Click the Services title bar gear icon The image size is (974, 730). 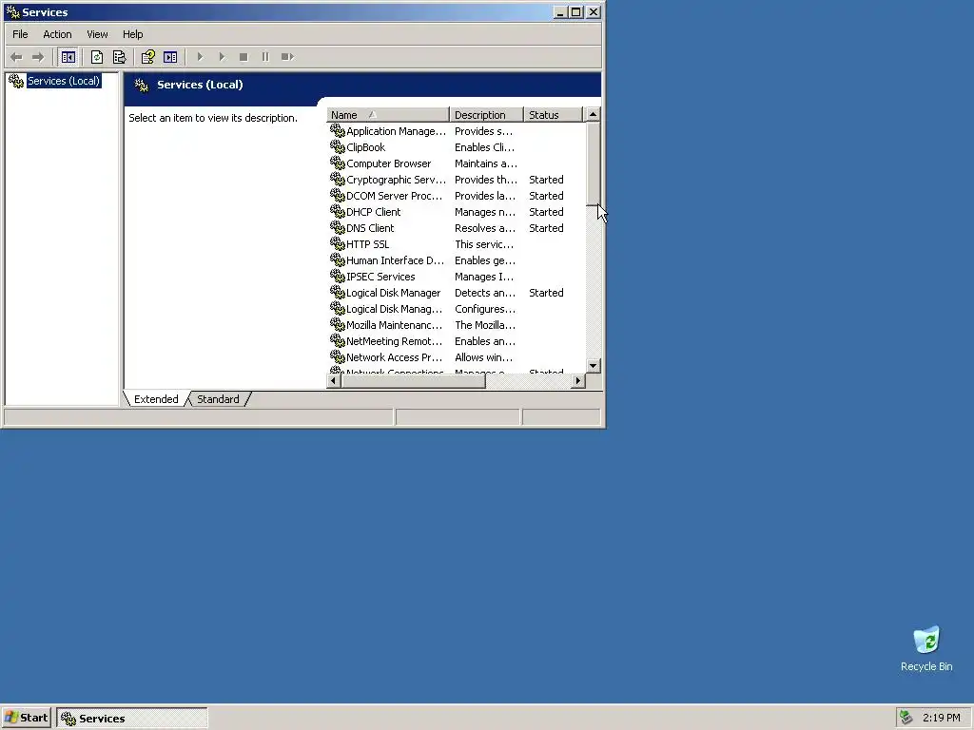tap(12, 11)
